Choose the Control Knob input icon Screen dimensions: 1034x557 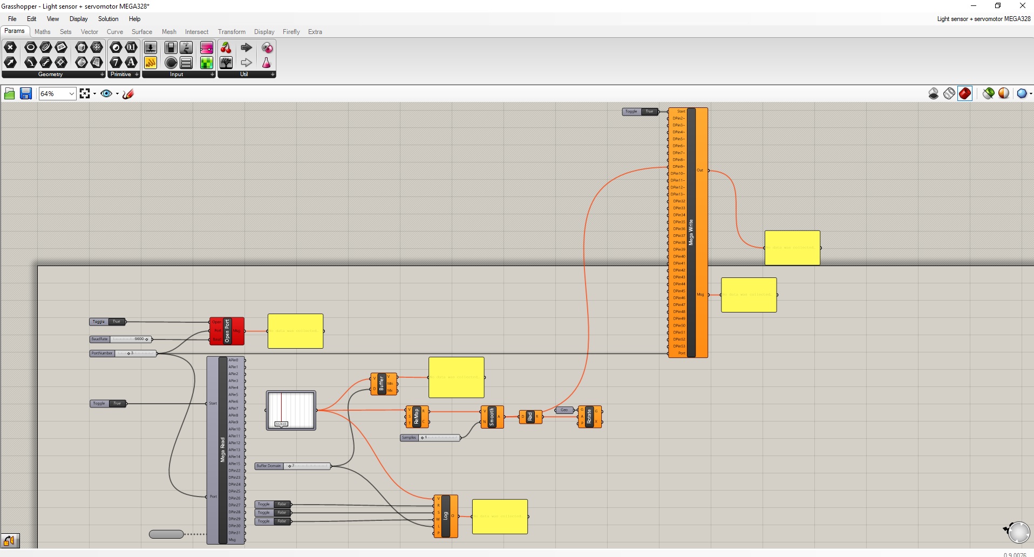[171, 63]
